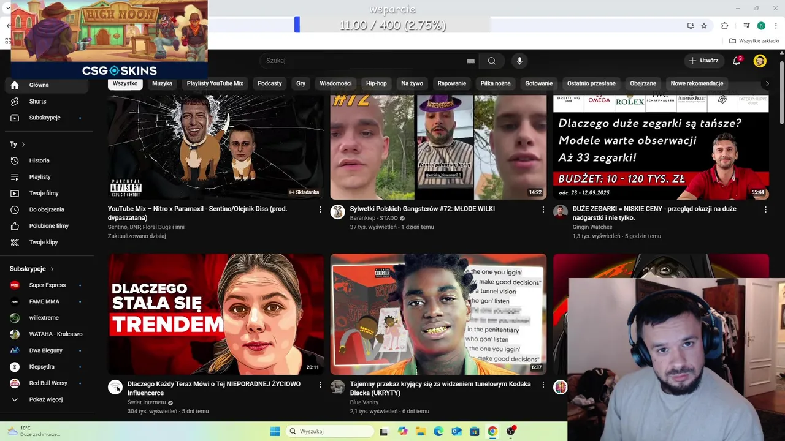Open FAME MMA subscription channel

47,301
